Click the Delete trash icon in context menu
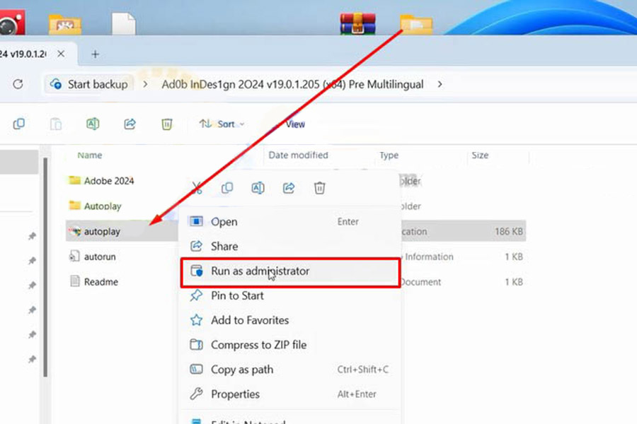The width and height of the screenshot is (637, 424). (320, 188)
